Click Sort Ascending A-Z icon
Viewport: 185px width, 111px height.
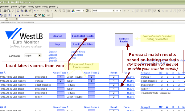tap(60, 11)
